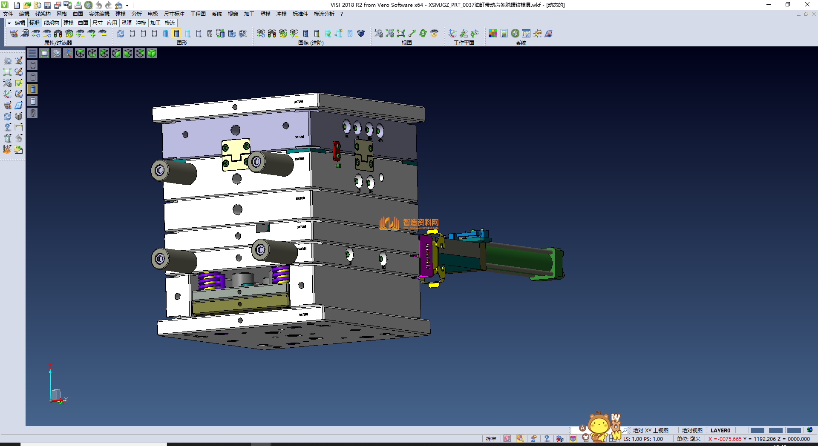818x446 pixels.
Task: Click the wrench system settings icon
Action: [515, 33]
